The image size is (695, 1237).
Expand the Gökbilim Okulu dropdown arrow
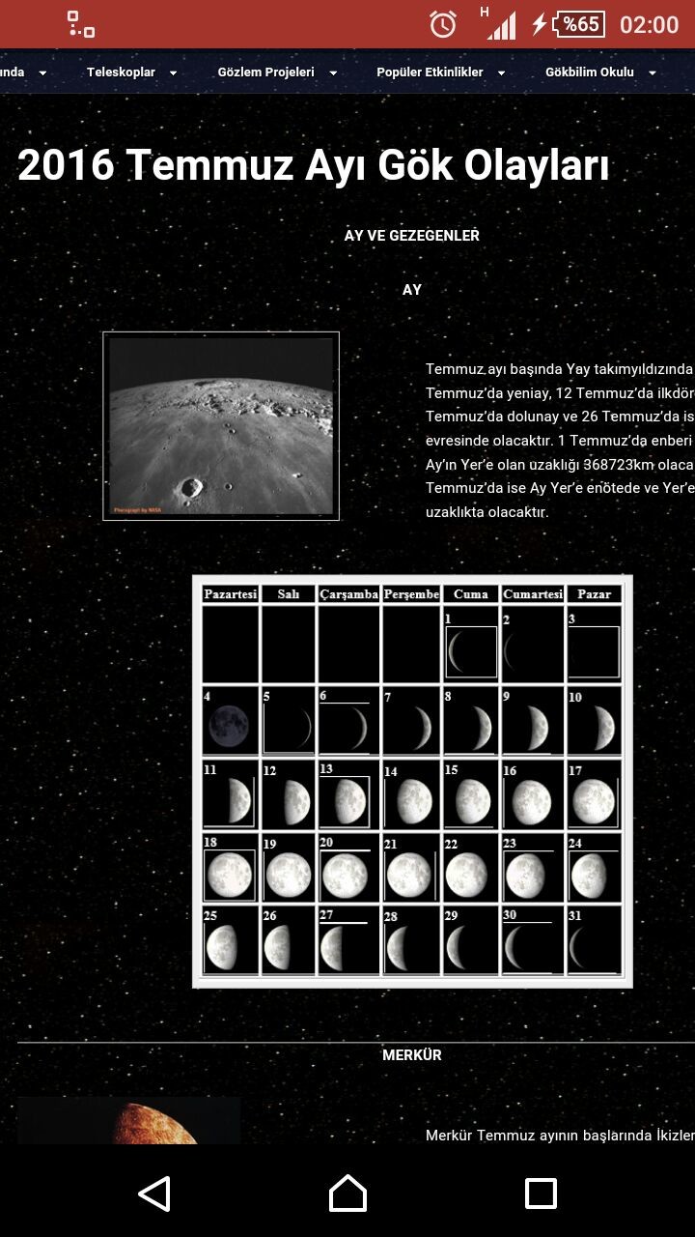(x=653, y=73)
